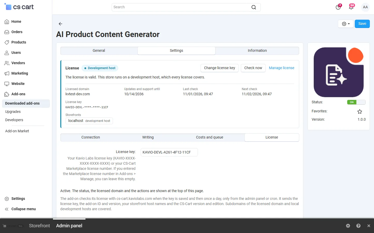Open Settings in the sidebar
The height and width of the screenshot is (233, 374).
(18, 199)
